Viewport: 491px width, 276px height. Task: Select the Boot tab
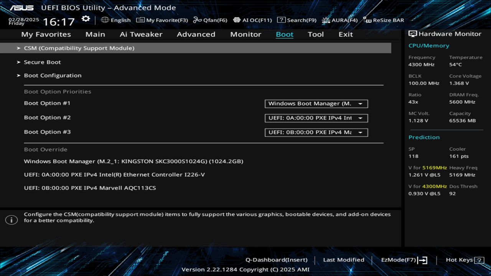[285, 34]
